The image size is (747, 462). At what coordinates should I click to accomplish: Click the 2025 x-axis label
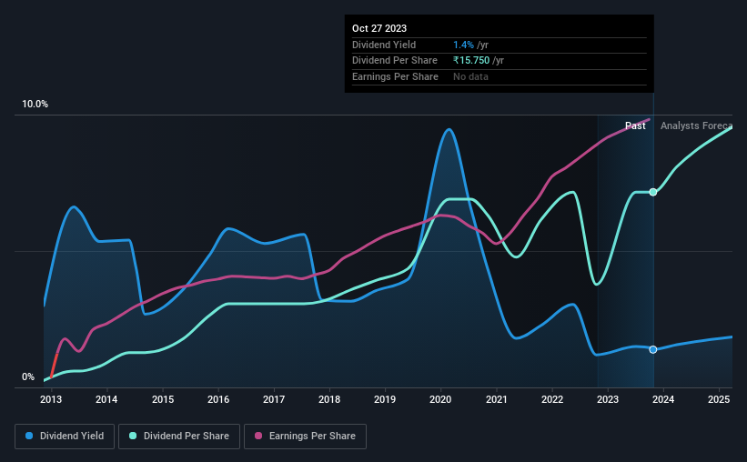click(x=719, y=399)
